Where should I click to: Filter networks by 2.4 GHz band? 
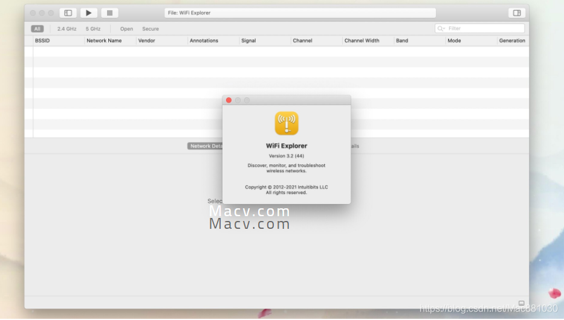[x=66, y=29]
